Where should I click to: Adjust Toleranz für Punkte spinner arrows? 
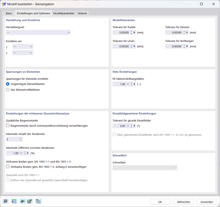[x=131, y=32]
